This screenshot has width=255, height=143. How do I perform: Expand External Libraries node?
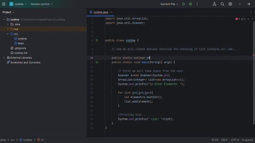coord(4,58)
